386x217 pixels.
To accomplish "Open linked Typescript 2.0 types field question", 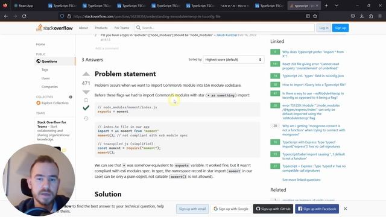I will [x=313, y=76].
